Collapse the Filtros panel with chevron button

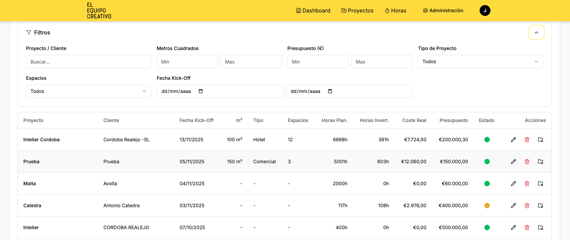(536, 32)
